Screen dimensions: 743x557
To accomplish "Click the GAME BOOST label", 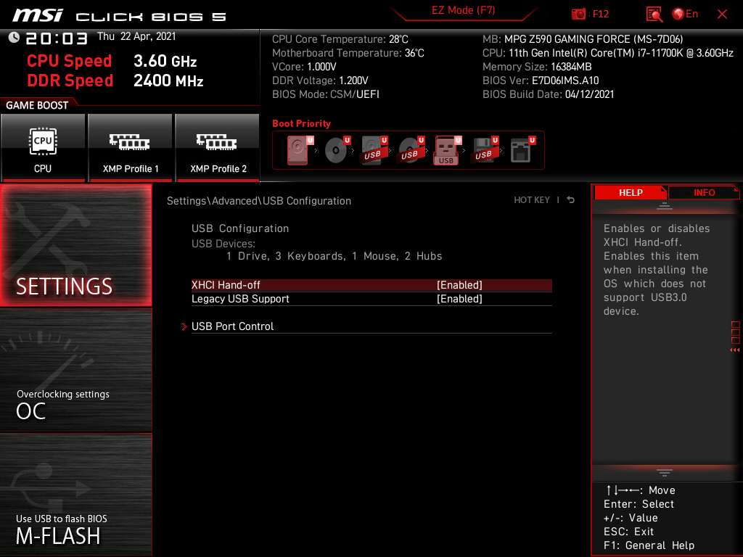I will [x=37, y=105].
